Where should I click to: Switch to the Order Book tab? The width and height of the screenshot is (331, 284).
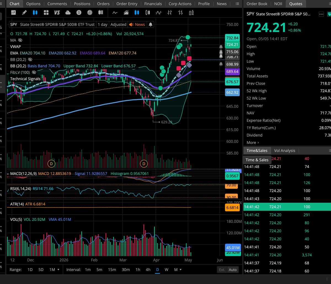tap(257, 4)
